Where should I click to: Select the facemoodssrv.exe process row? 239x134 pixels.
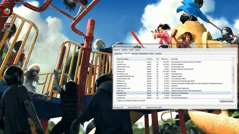(174, 67)
